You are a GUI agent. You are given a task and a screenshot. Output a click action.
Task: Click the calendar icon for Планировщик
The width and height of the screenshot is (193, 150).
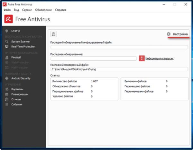7,94
